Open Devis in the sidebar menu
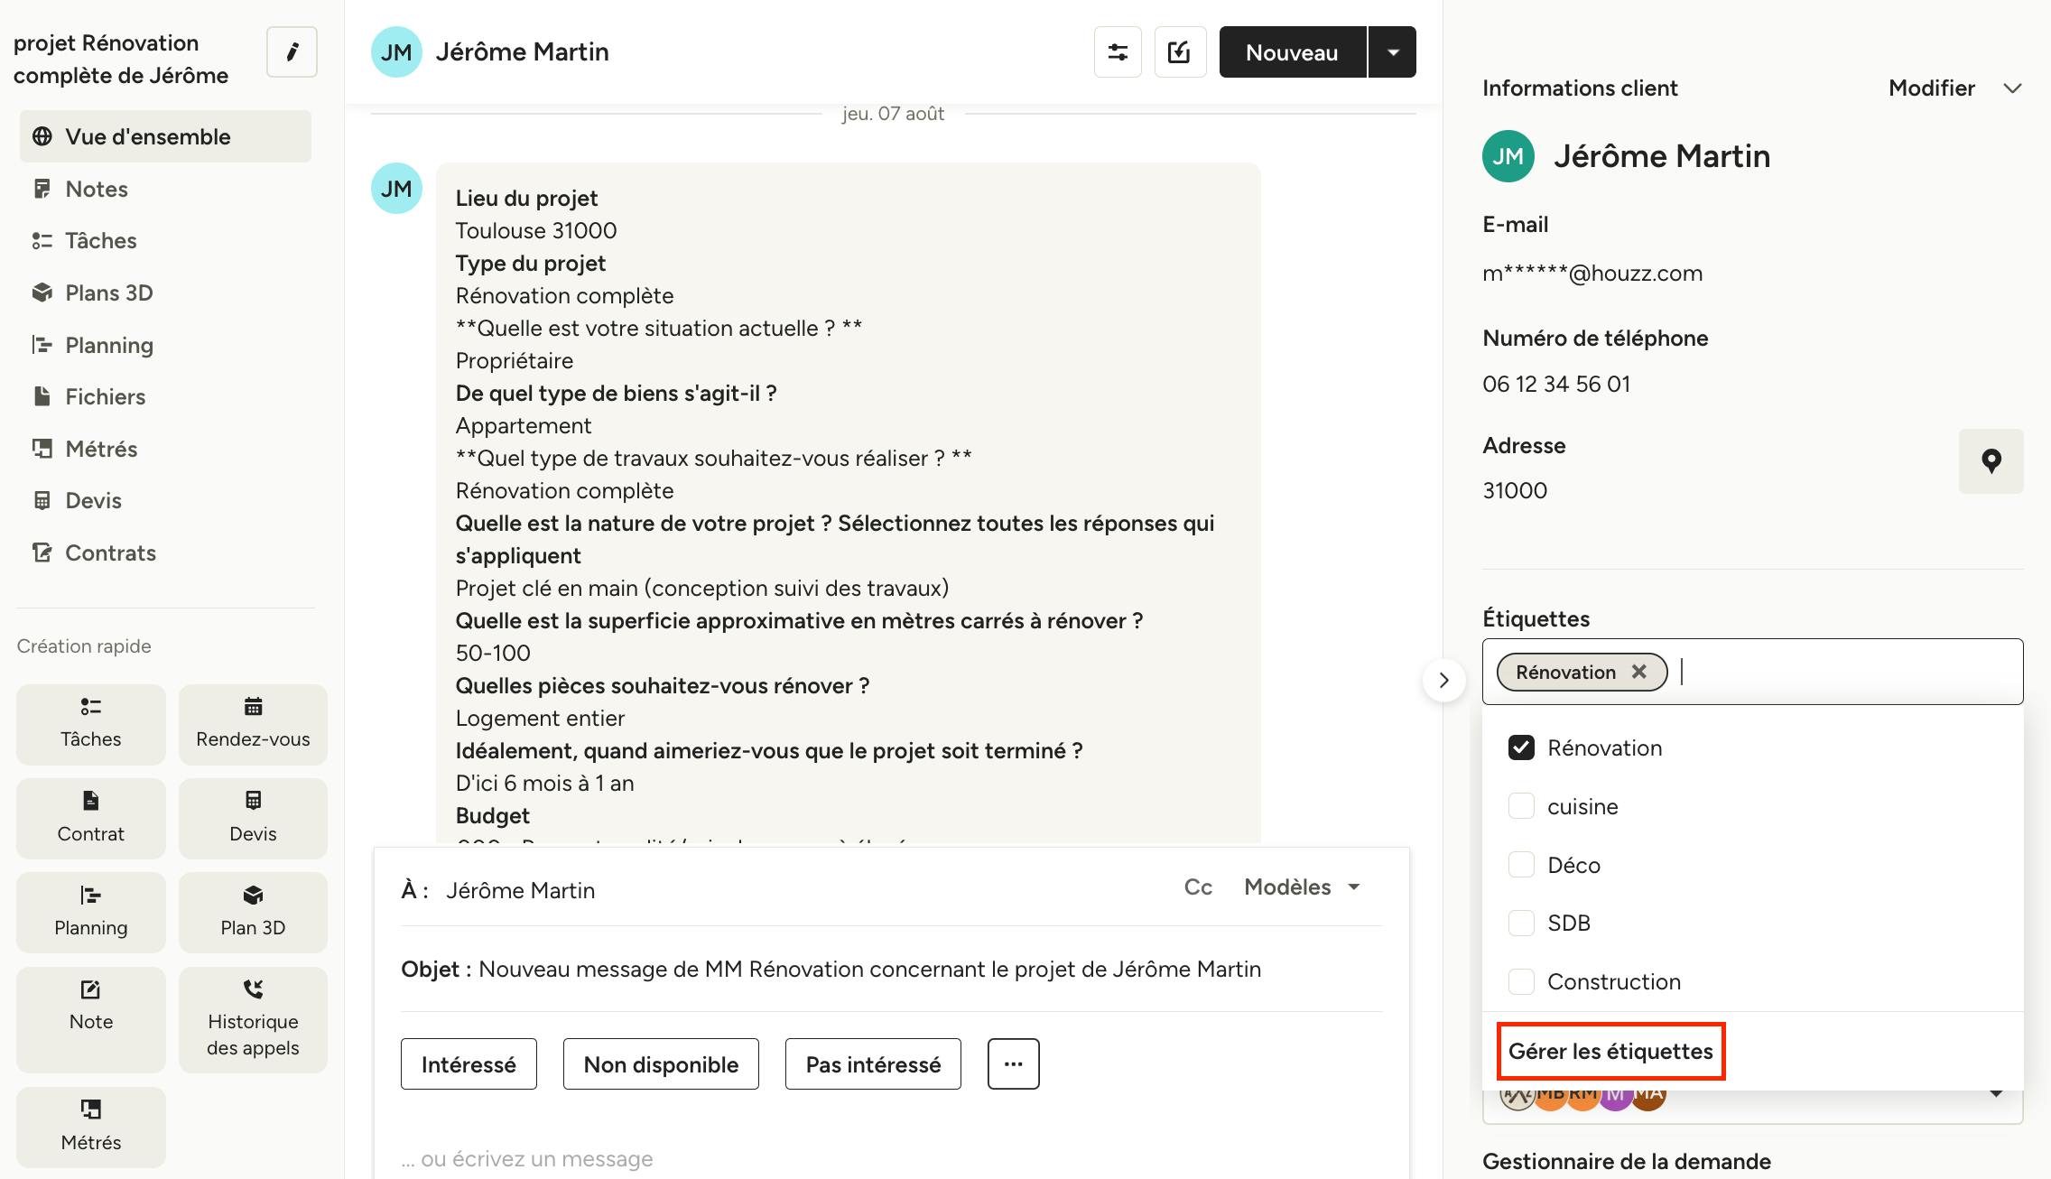The height and width of the screenshot is (1179, 2051). [93, 501]
